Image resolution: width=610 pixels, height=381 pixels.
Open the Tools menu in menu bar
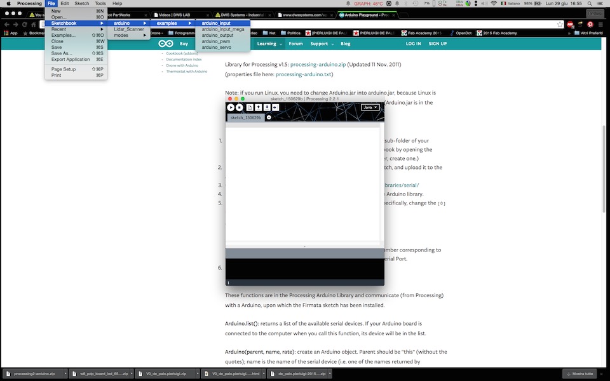tap(100, 3)
